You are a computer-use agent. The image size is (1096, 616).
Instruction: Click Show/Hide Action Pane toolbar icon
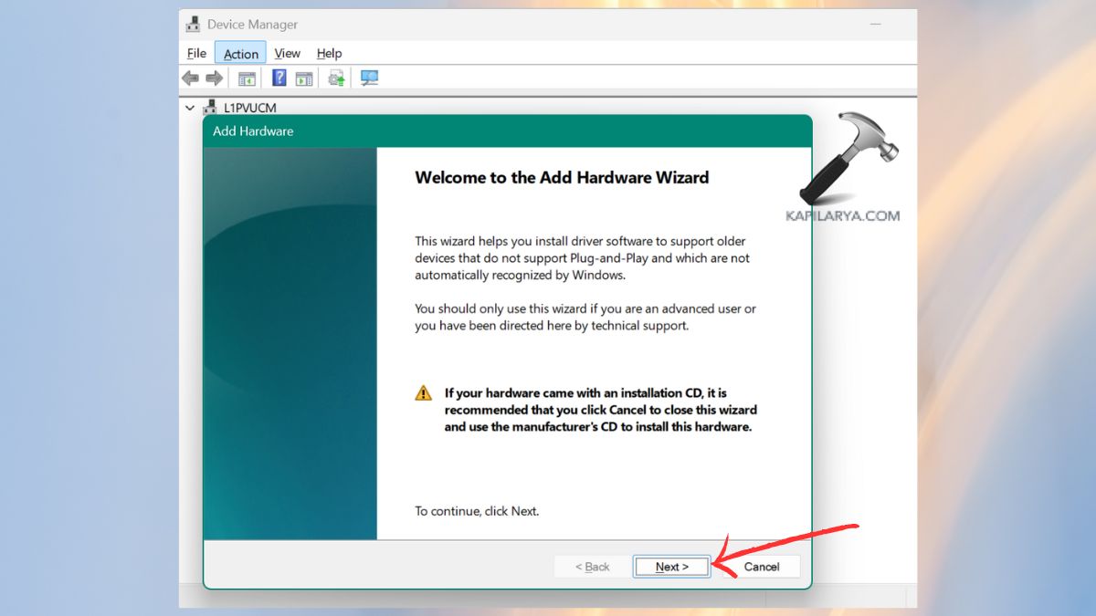(x=304, y=78)
